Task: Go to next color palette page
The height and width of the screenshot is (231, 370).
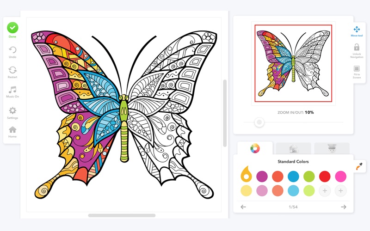Action: [x=344, y=207]
